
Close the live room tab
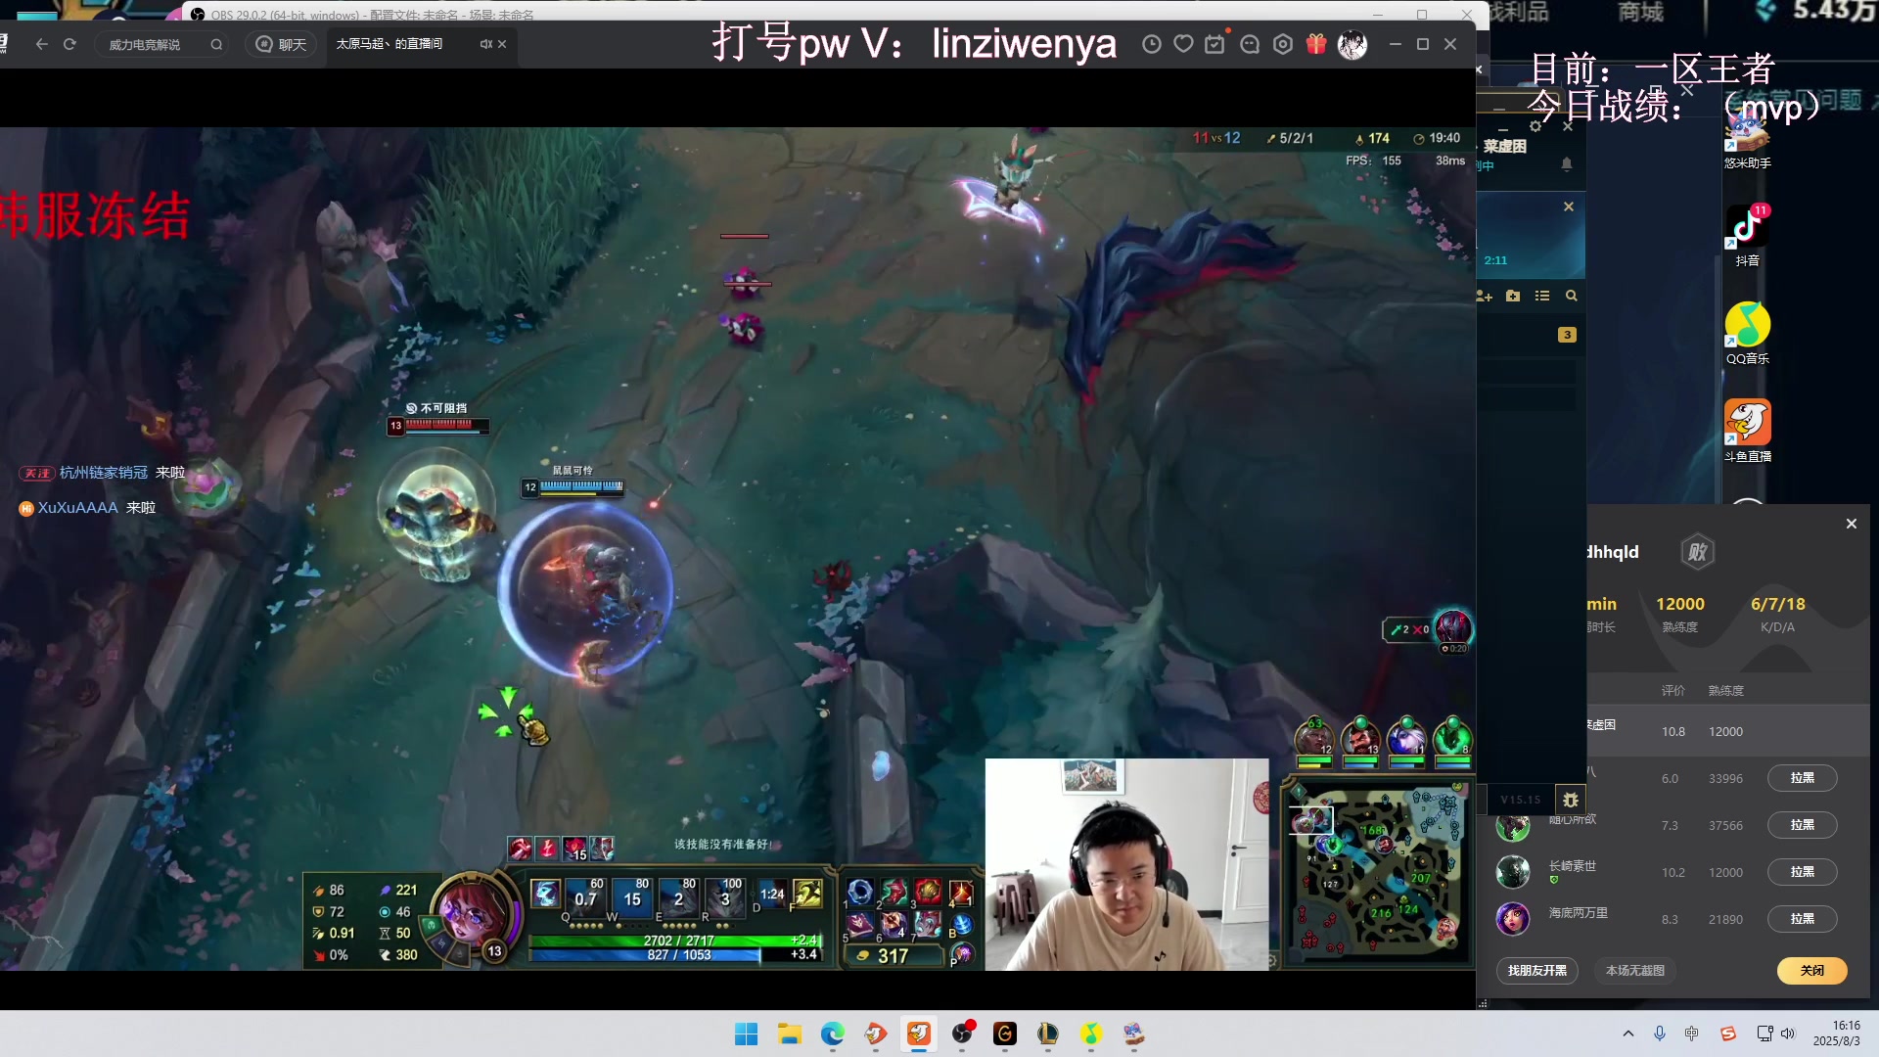coord(502,44)
